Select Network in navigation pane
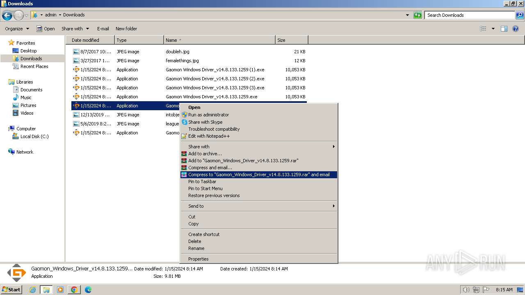 pyautogui.click(x=25, y=152)
